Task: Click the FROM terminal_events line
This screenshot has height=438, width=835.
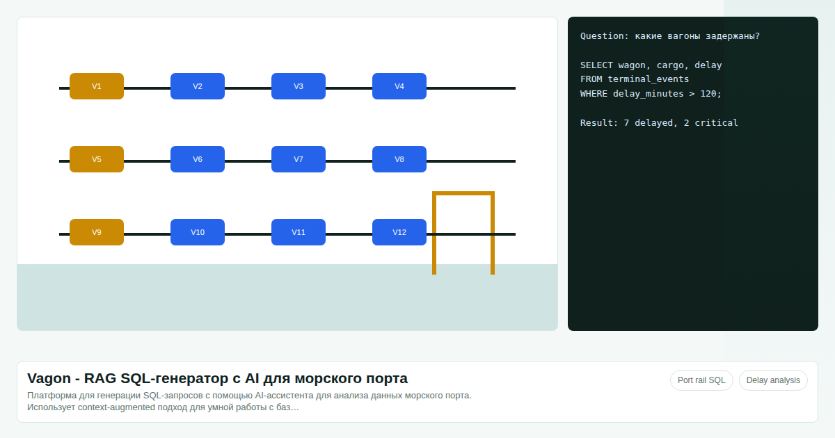Action: pyautogui.click(x=635, y=79)
